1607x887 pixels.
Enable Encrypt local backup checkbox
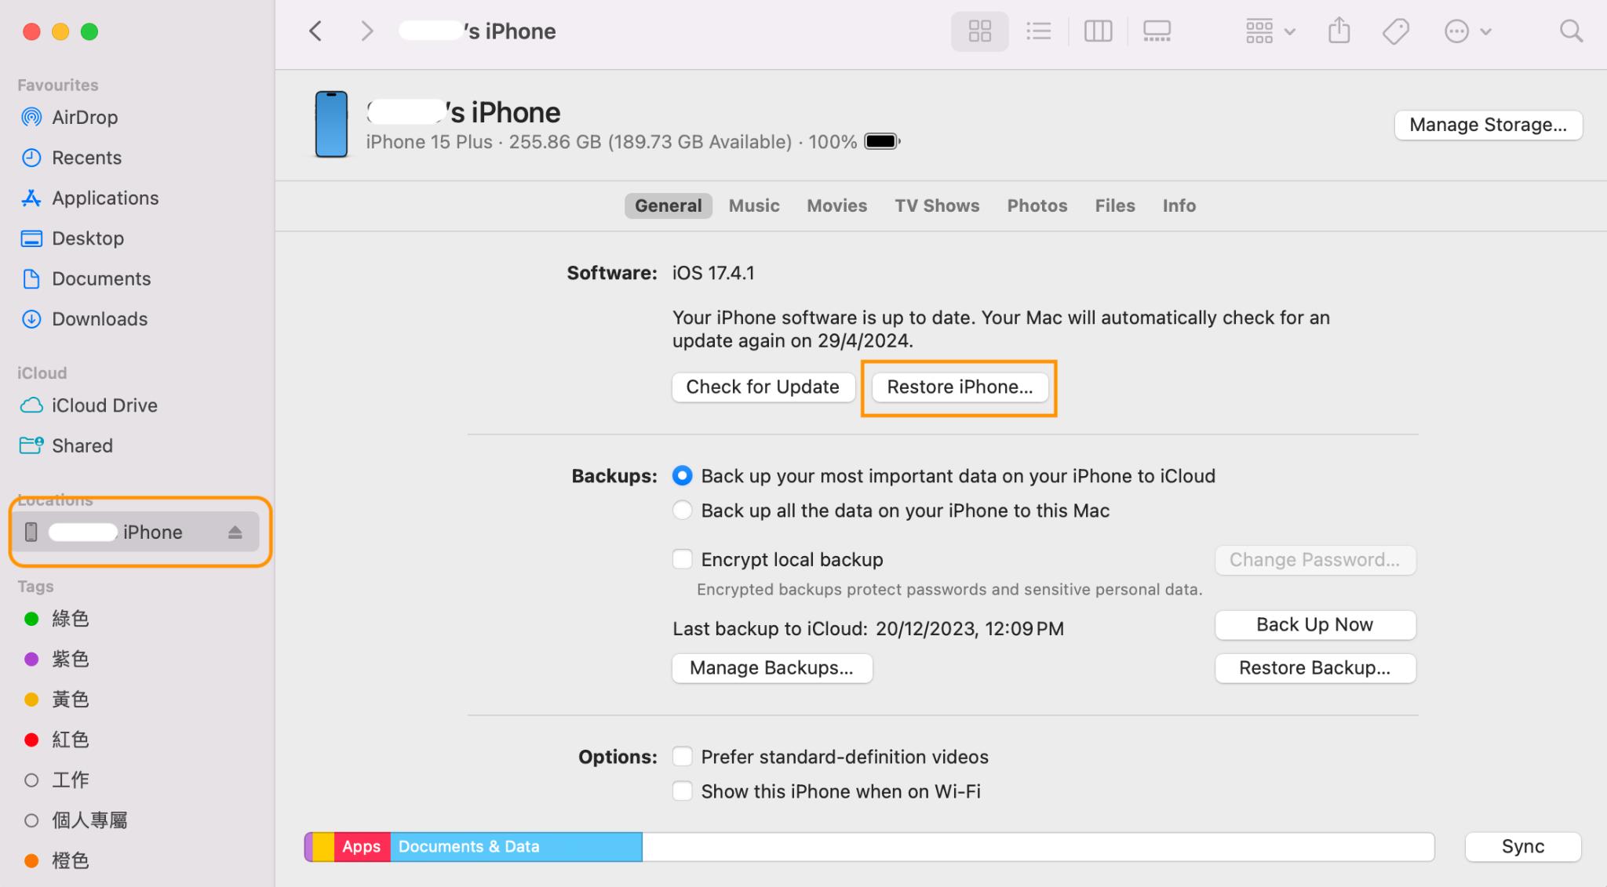[683, 559]
